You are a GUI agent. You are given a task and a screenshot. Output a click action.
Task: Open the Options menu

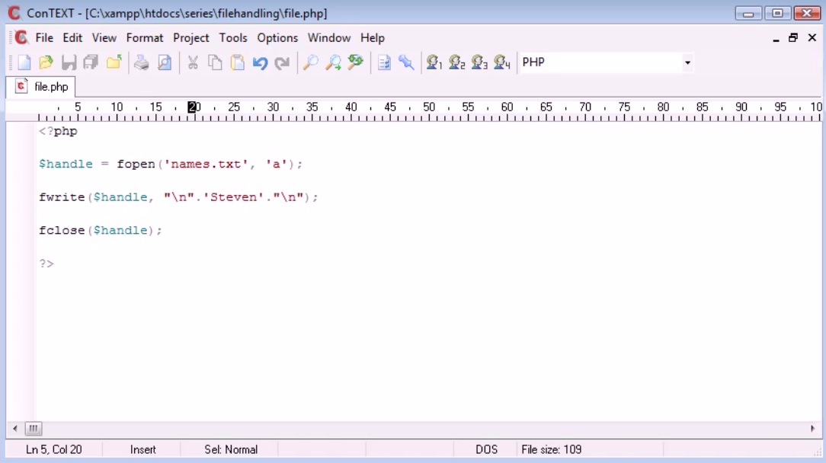277,38
